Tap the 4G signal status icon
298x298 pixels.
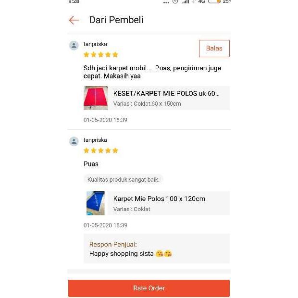coord(201,1)
